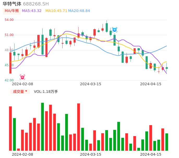The width and height of the screenshot is (179, 158).
Task: Click the 42.00 price axis label
Action: [9, 80]
